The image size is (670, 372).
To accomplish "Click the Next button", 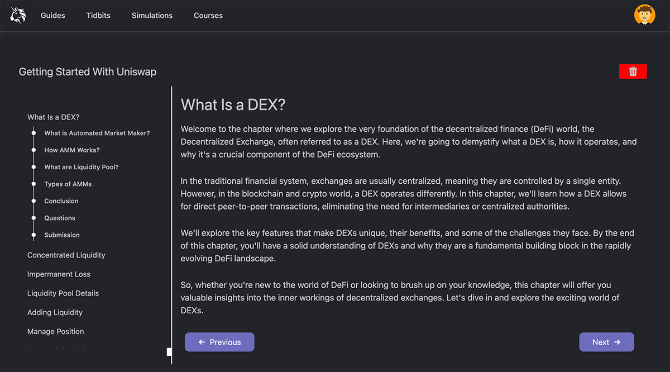I will [x=606, y=342].
